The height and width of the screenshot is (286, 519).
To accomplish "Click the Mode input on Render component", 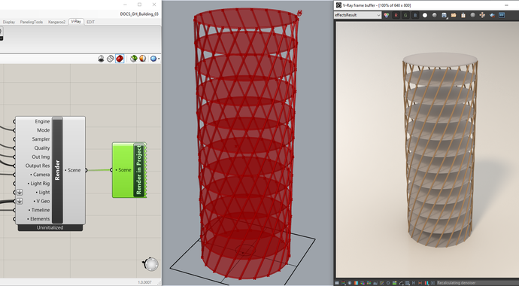I will pos(44,130).
